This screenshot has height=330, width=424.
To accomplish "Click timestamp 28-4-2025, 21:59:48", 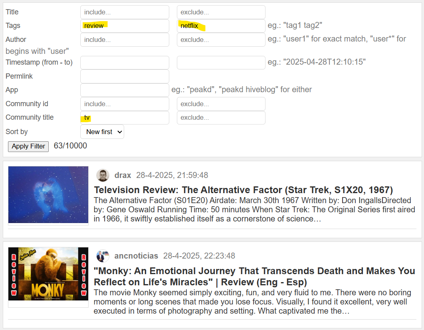I will (x=172, y=175).
